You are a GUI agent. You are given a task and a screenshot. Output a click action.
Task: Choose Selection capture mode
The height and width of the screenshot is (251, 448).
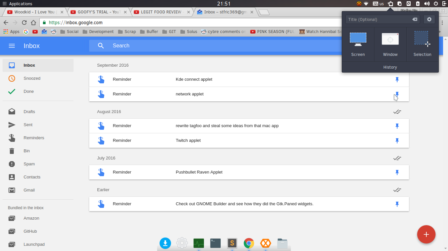tap(422, 44)
